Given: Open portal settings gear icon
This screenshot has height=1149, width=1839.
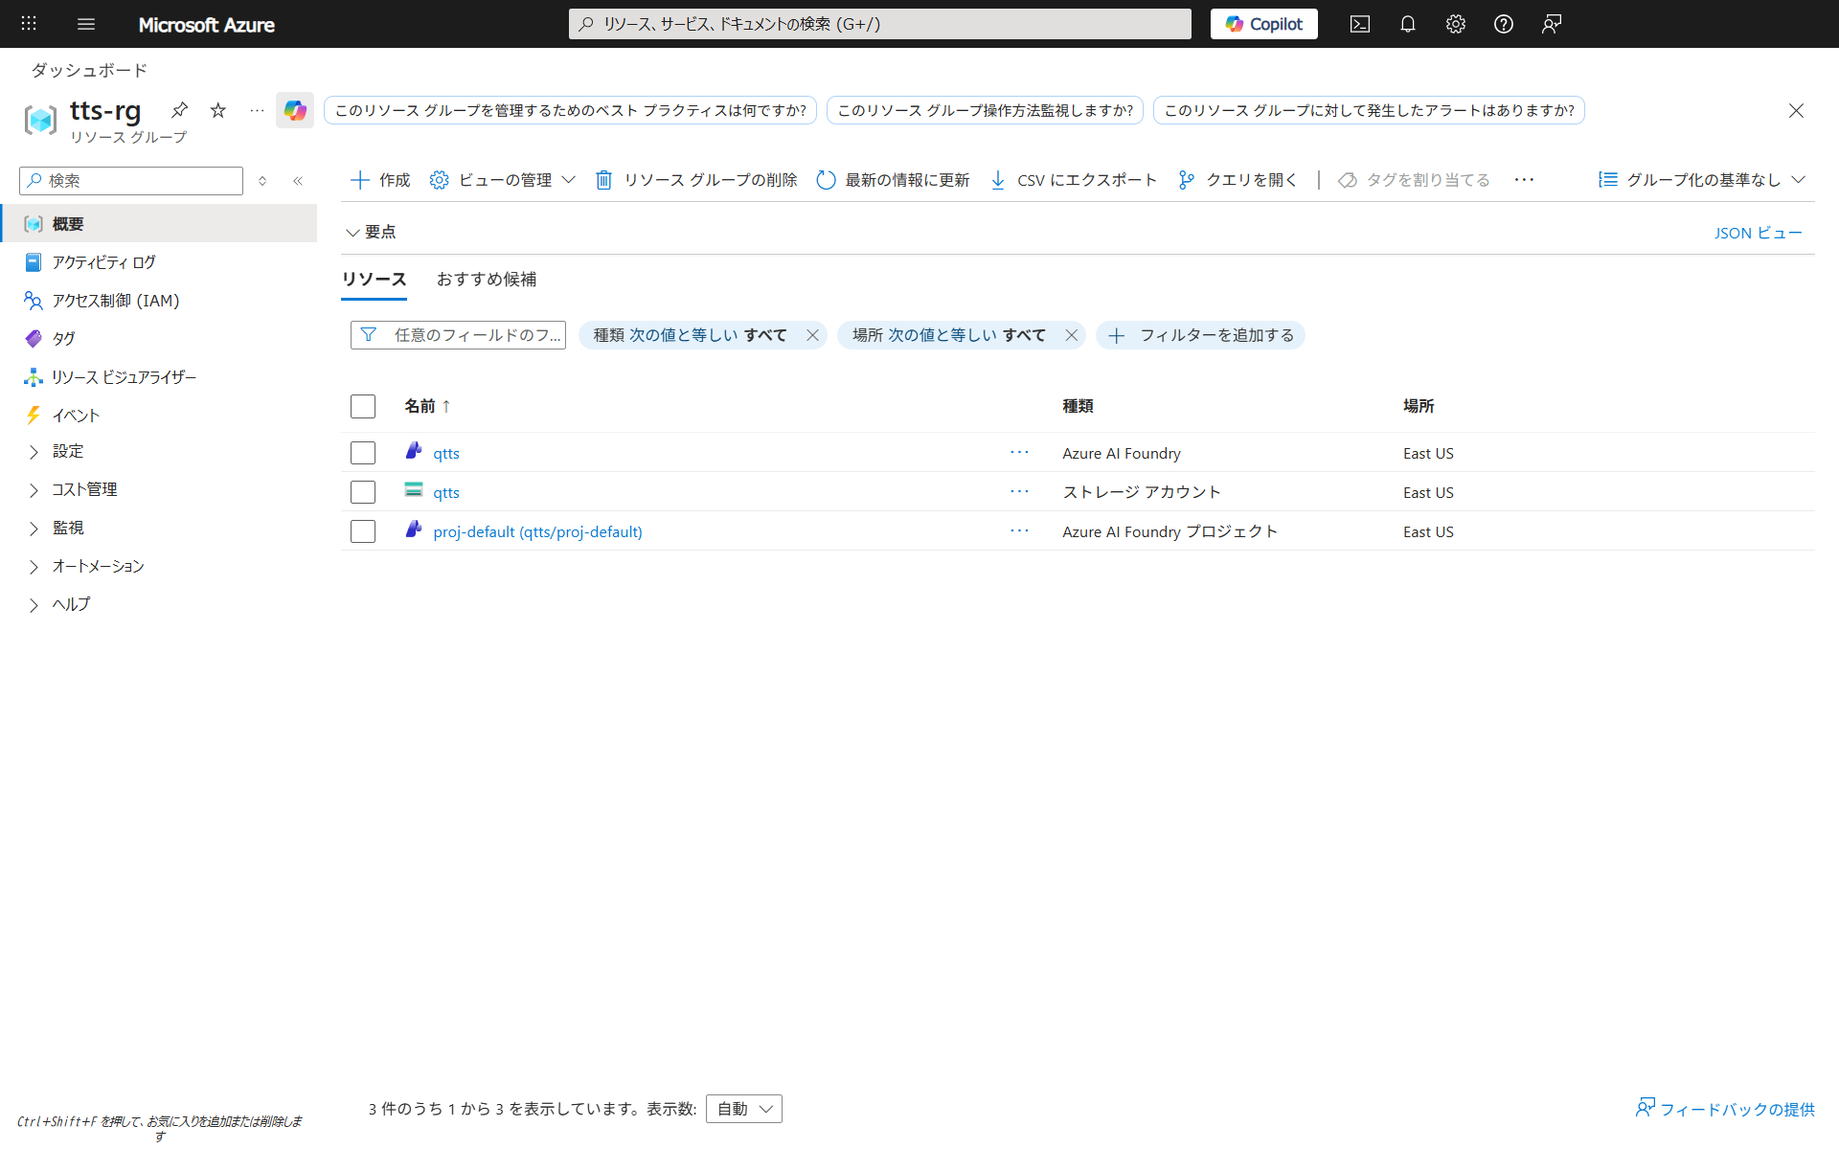Looking at the screenshot, I should pyautogui.click(x=1455, y=24).
